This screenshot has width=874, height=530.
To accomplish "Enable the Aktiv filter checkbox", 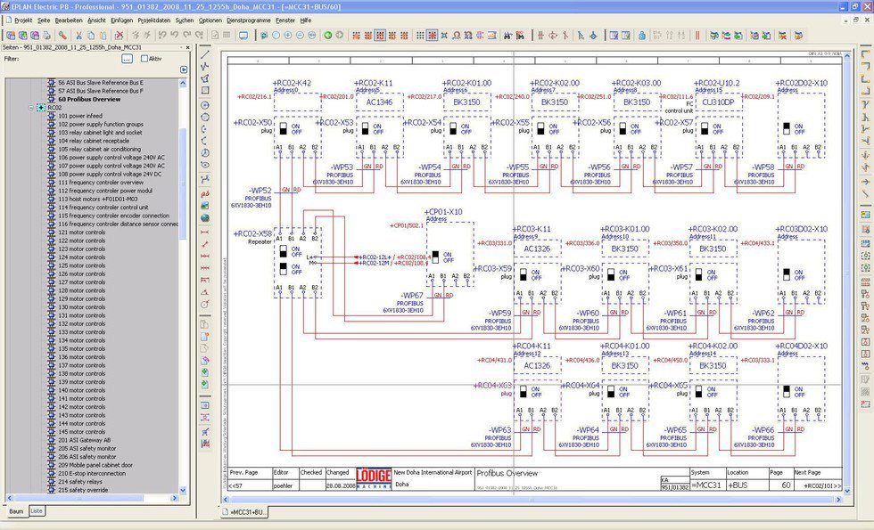I will pos(144,59).
